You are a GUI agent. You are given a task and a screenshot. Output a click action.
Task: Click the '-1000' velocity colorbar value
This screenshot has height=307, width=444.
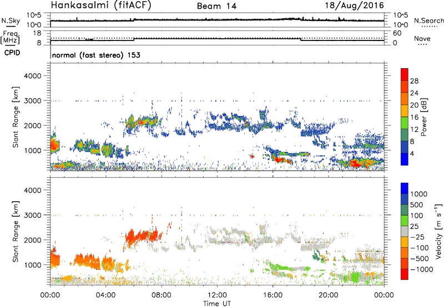pos(421,269)
